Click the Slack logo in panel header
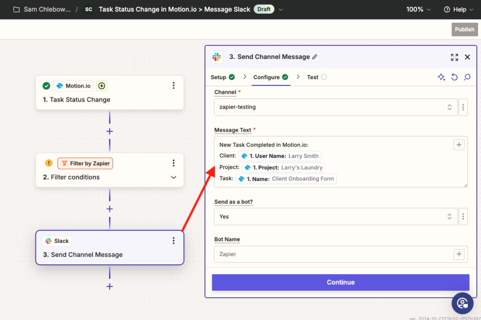This screenshot has height=320, width=481. click(217, 57)
